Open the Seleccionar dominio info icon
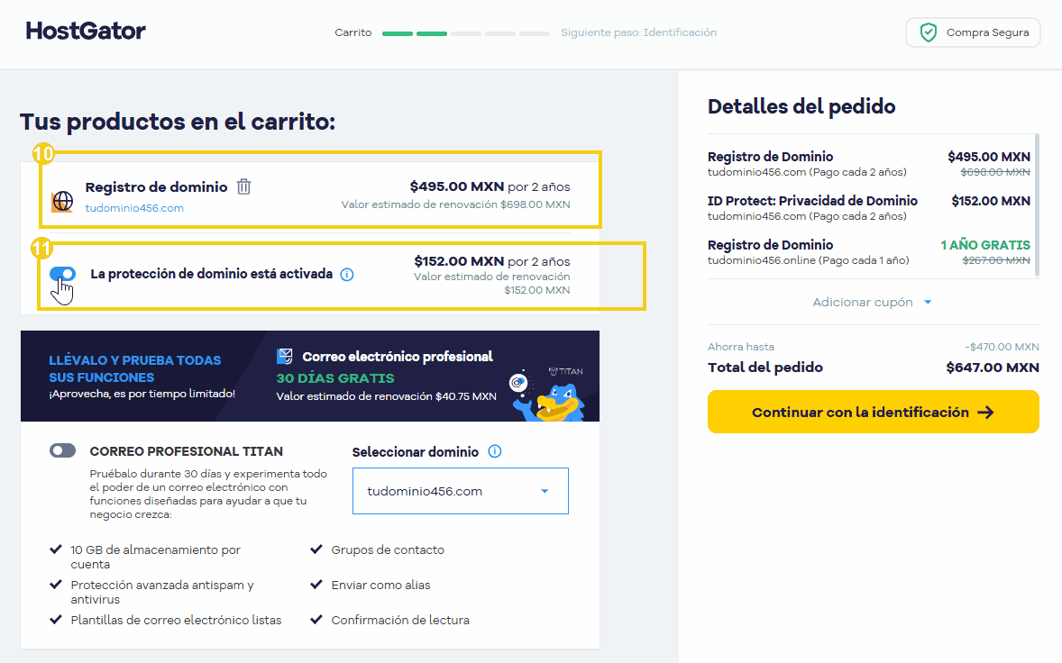This screenshot has height=663, width=1062. 494,451
